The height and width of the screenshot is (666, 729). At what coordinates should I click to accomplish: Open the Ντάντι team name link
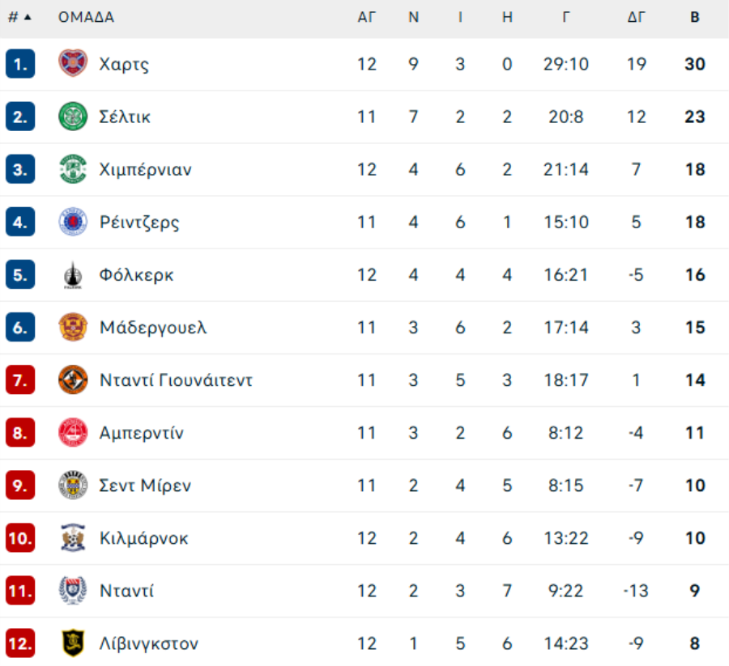point(126,591)
